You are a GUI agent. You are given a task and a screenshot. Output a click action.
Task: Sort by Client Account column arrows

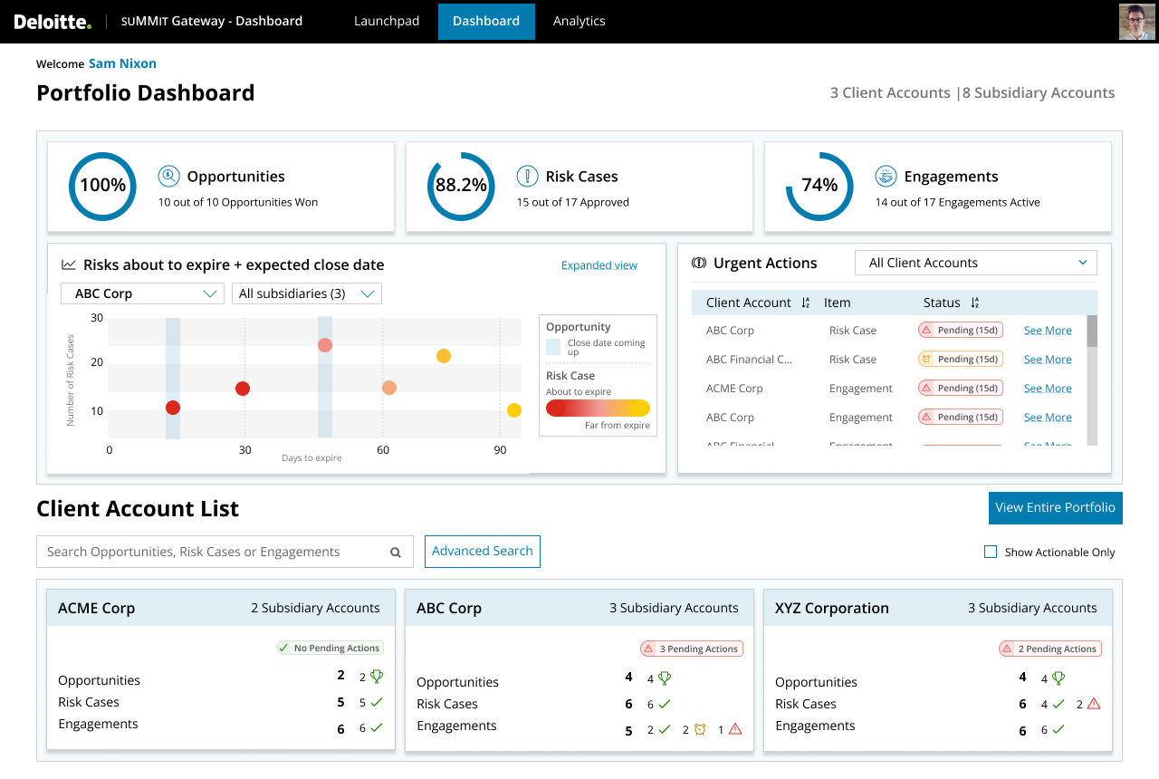[x=806, y=303]
